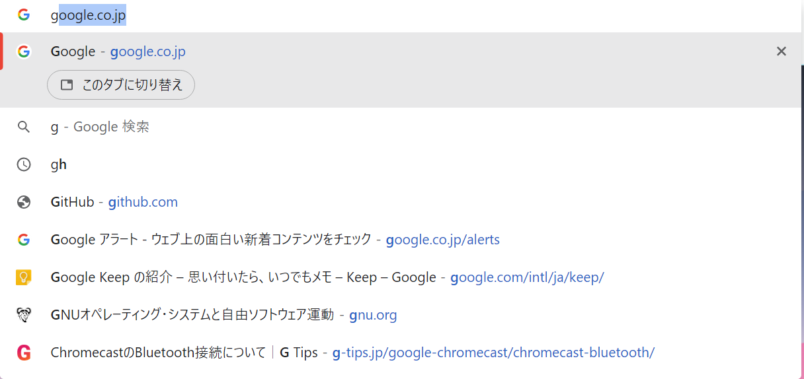Click the tab icon inside the switch button

tap(67, 85)
